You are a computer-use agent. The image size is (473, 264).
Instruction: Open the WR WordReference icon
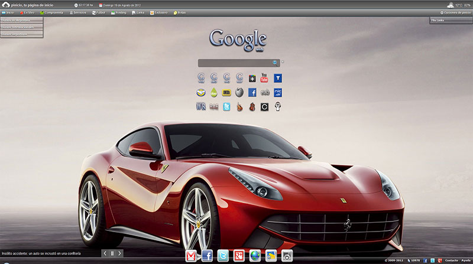point(200,107)
